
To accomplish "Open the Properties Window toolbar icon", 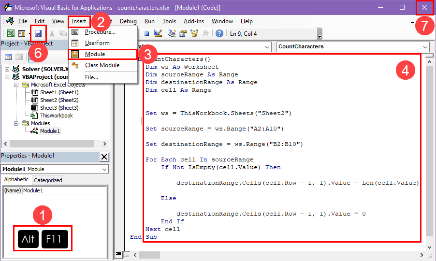I will (x=183, y=34).
